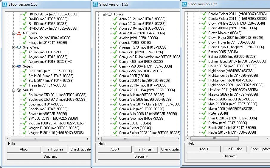Select 'Wagon R 2008' entry

point(54,128)
